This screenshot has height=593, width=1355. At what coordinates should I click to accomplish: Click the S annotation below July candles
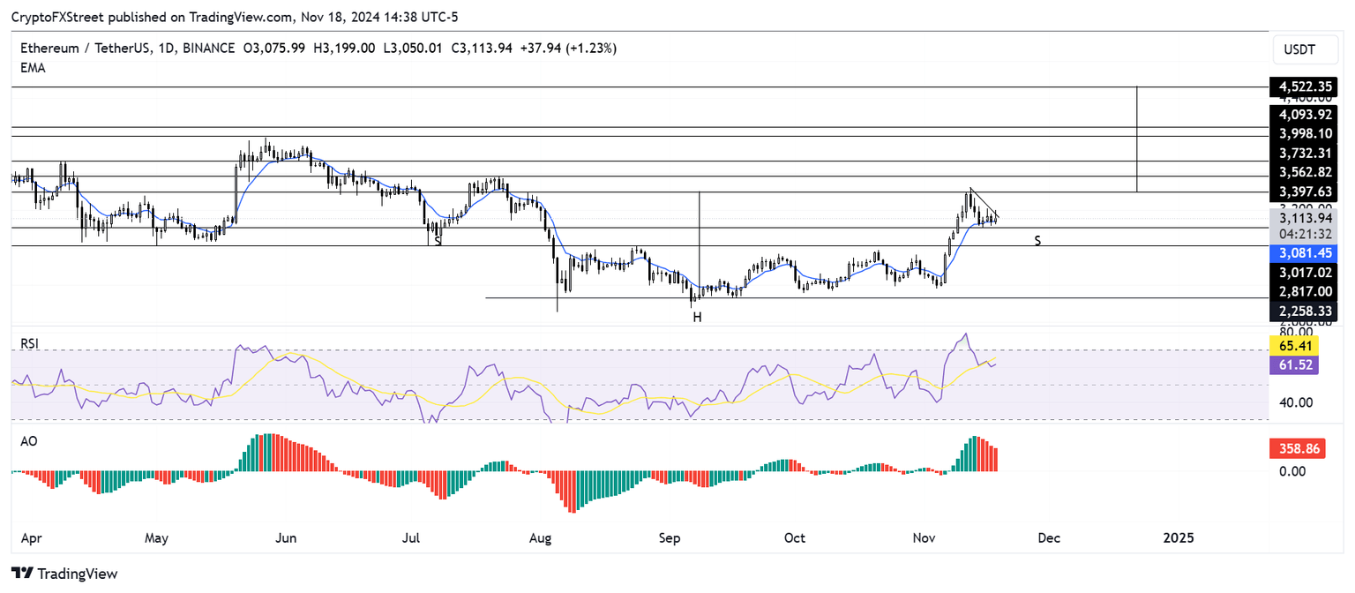tap(438, 240)
